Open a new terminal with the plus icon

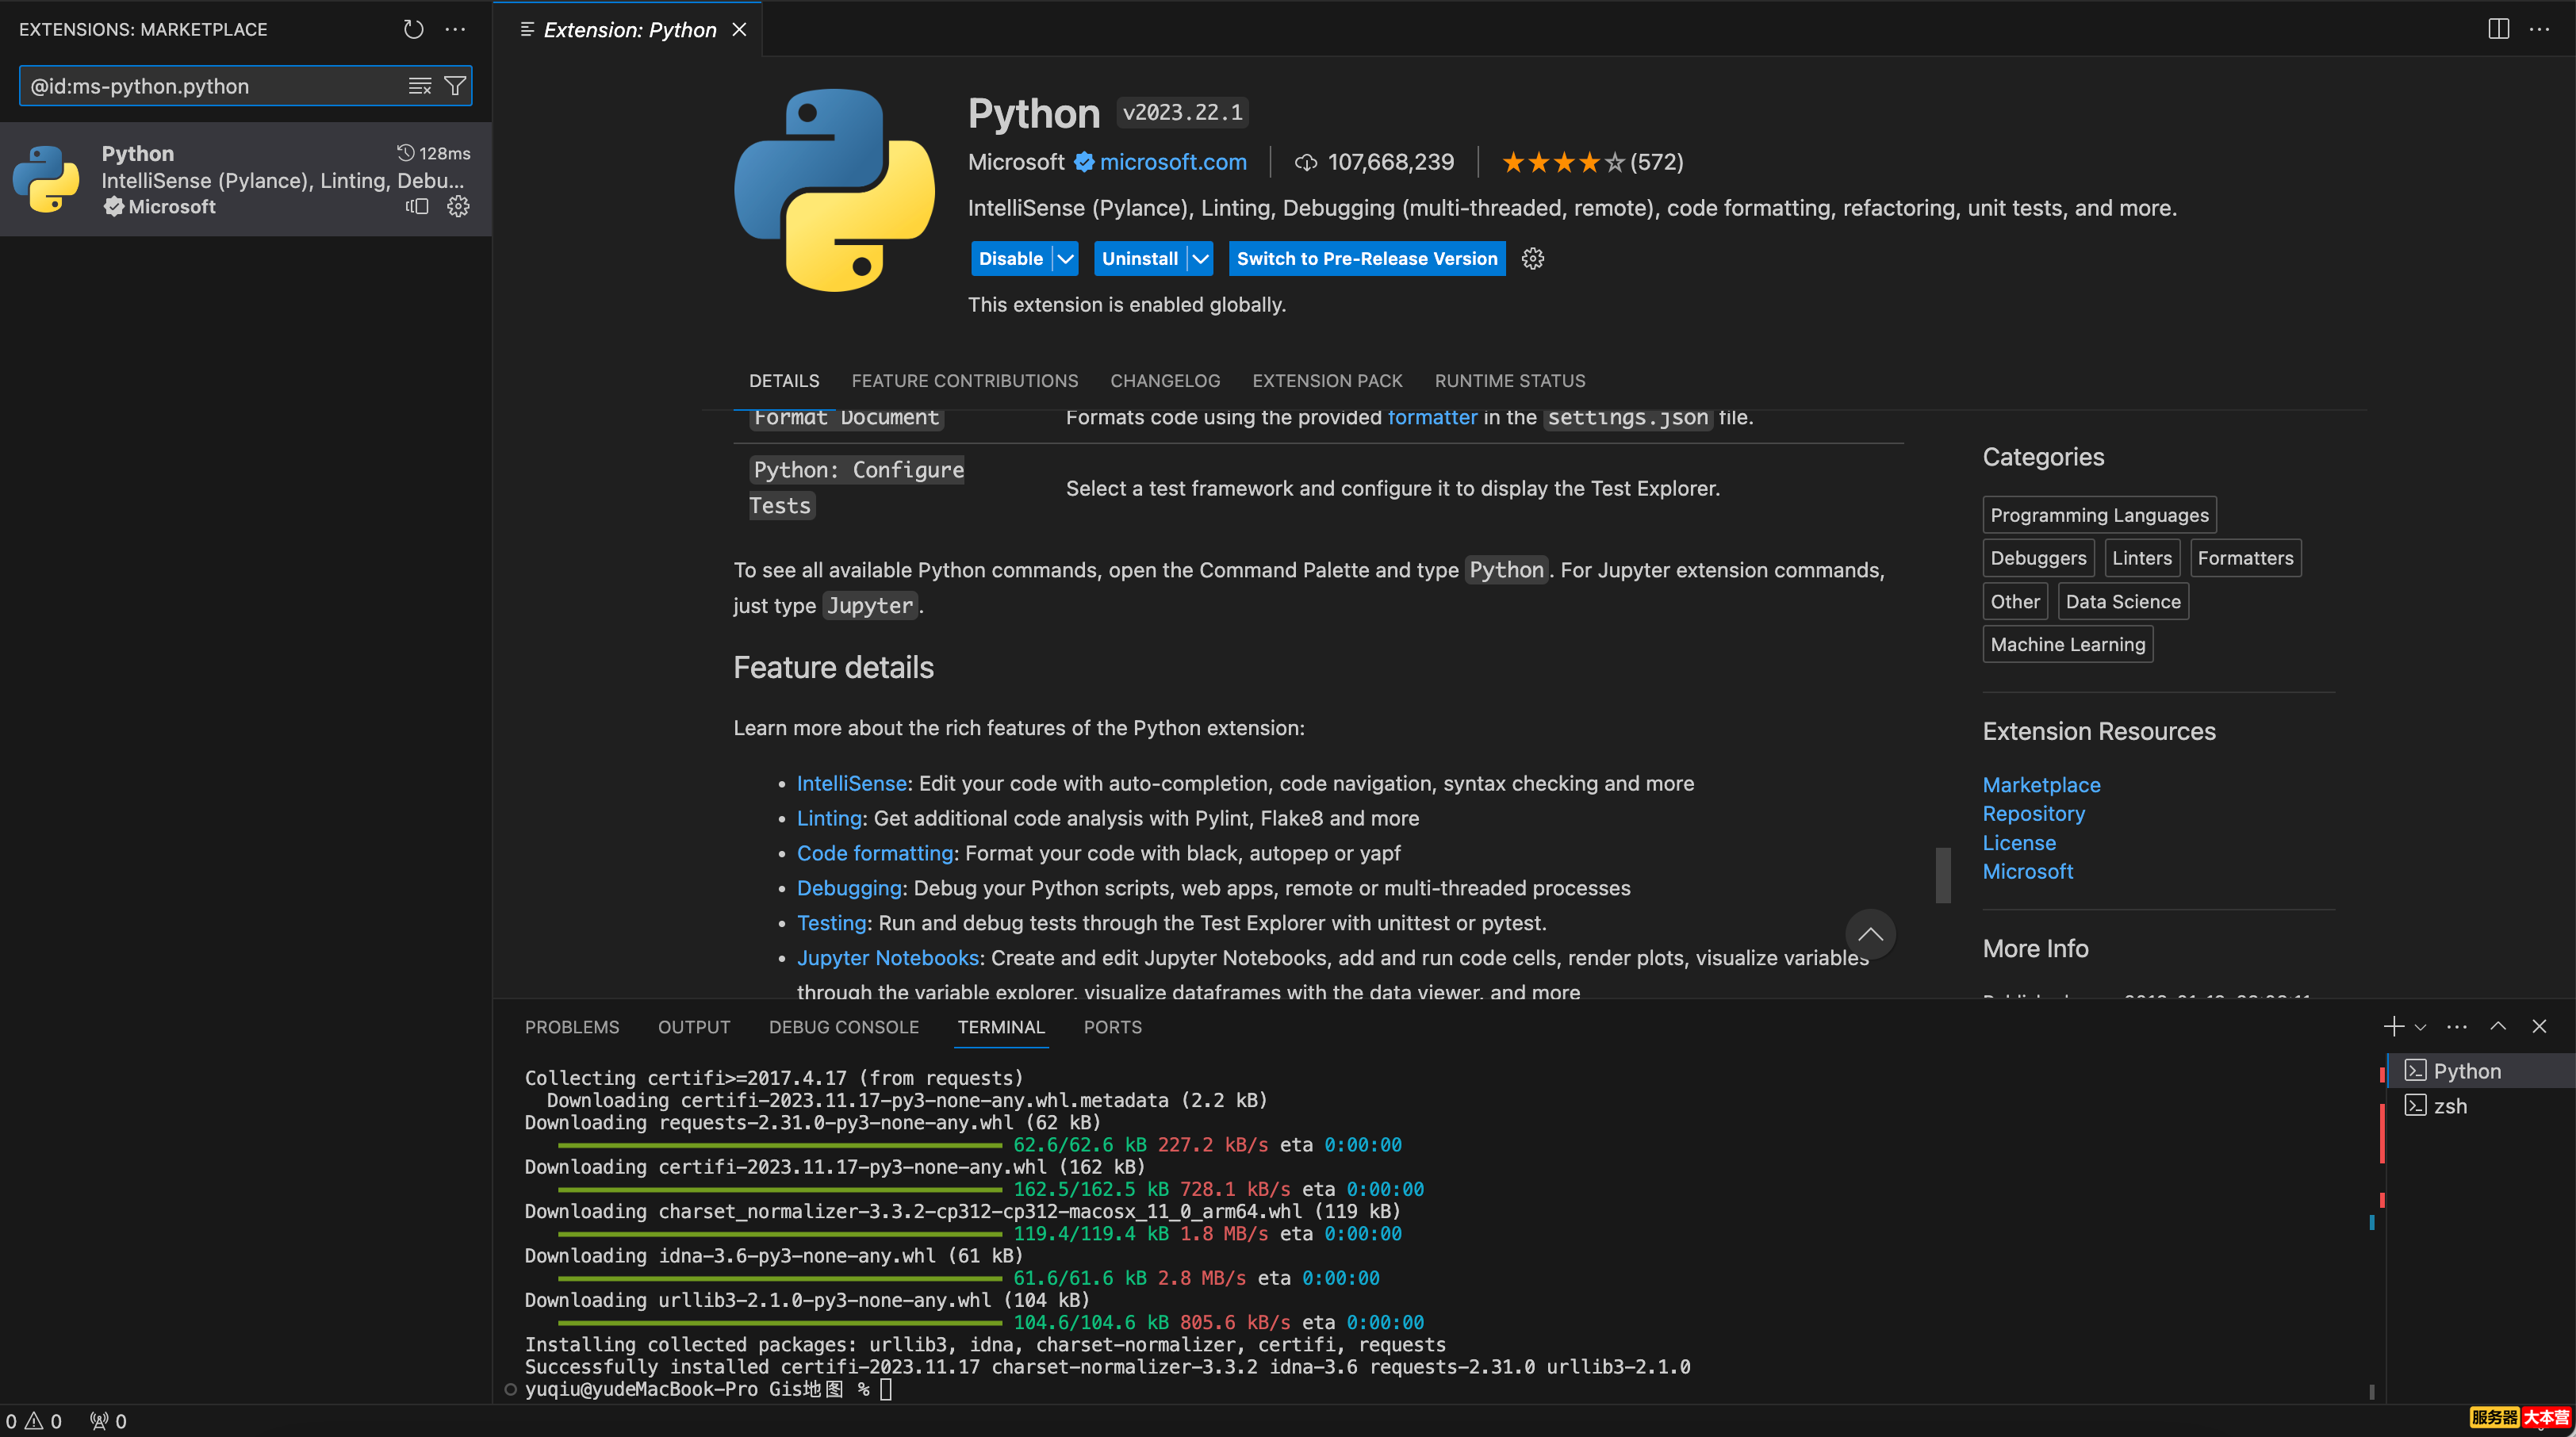point(2392,1026)
